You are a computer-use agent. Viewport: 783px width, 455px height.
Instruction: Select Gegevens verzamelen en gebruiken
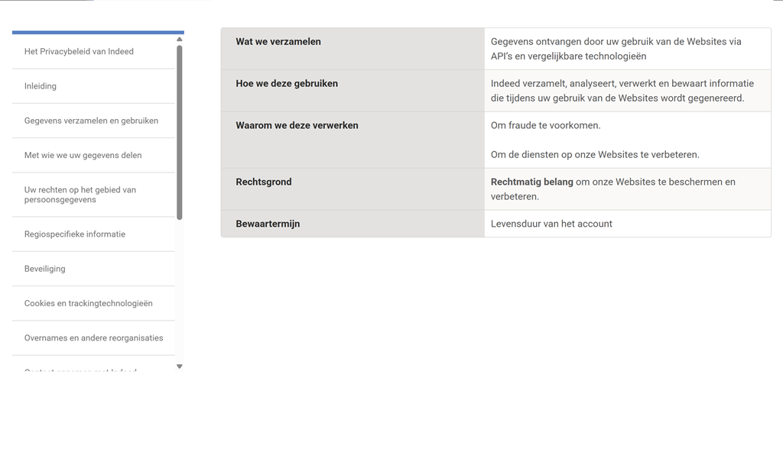[91, 121]
